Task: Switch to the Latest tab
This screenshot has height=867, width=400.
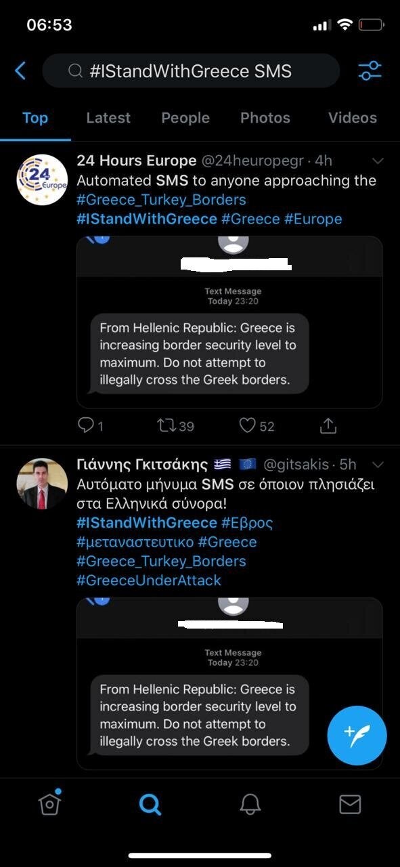Action: [108, 118]
